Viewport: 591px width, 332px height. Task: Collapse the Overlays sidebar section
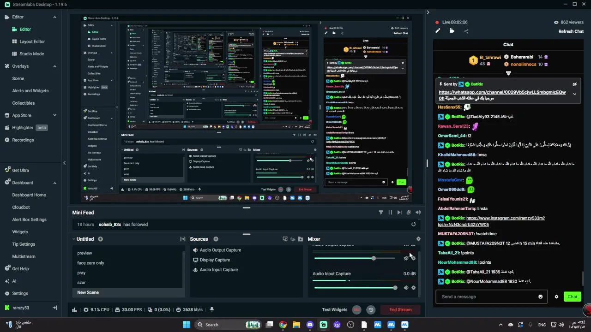pos(54,66)
